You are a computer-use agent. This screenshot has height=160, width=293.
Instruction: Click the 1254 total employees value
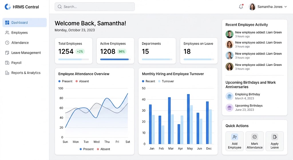point(66,52)
